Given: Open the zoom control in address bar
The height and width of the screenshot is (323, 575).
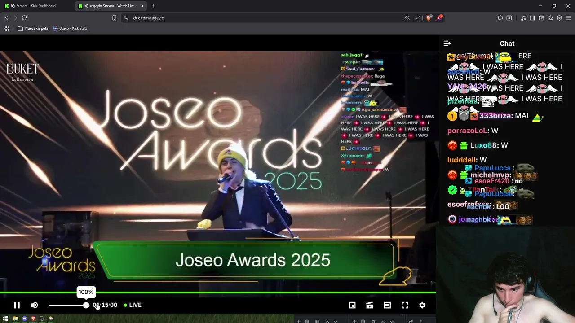Looking at the screenshot, I should click(407, 18).
